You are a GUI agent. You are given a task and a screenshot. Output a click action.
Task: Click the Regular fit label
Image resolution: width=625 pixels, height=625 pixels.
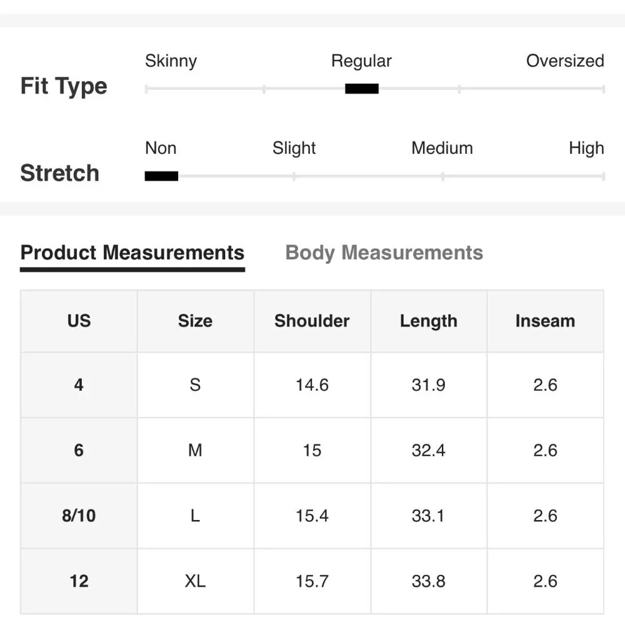click(361, 61)
